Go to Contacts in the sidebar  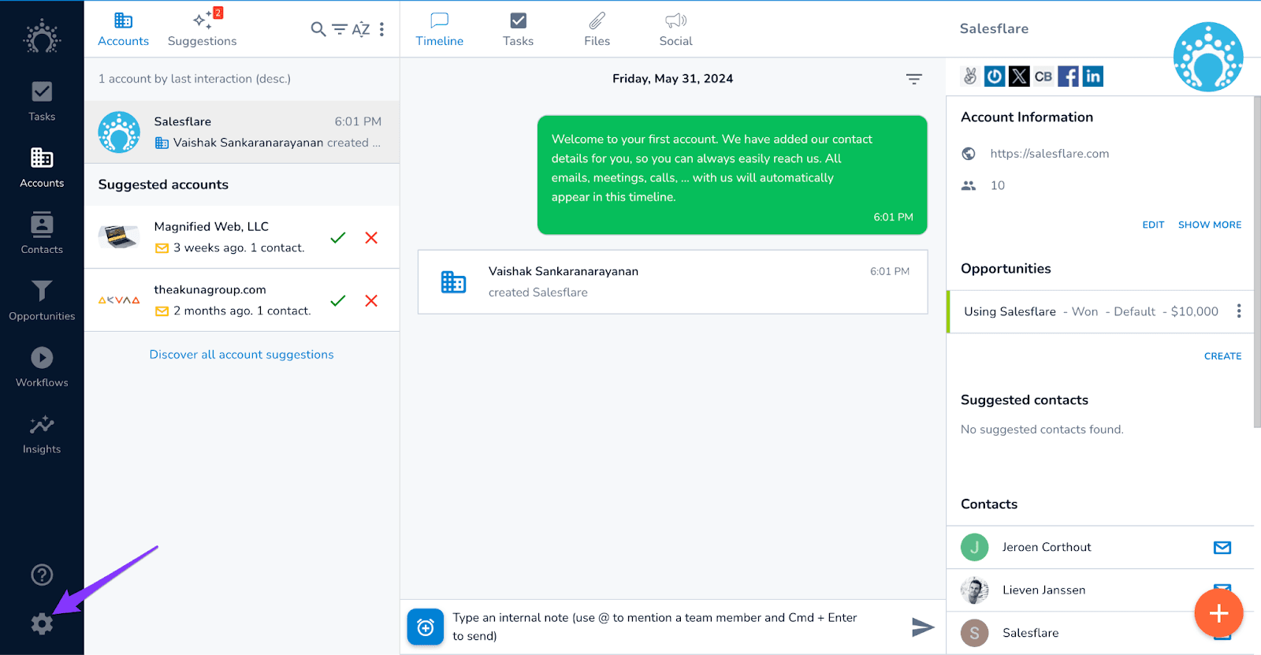click(x=42, y=234)
